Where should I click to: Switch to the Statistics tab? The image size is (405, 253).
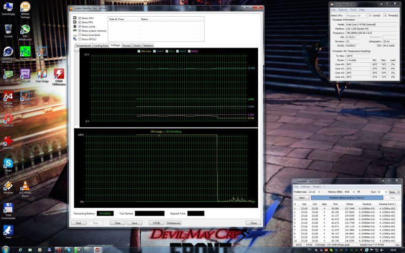[x=148, y=46]
